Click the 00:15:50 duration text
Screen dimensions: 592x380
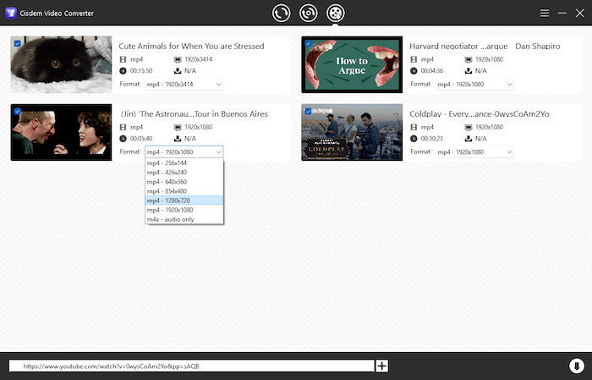(141, 70)
